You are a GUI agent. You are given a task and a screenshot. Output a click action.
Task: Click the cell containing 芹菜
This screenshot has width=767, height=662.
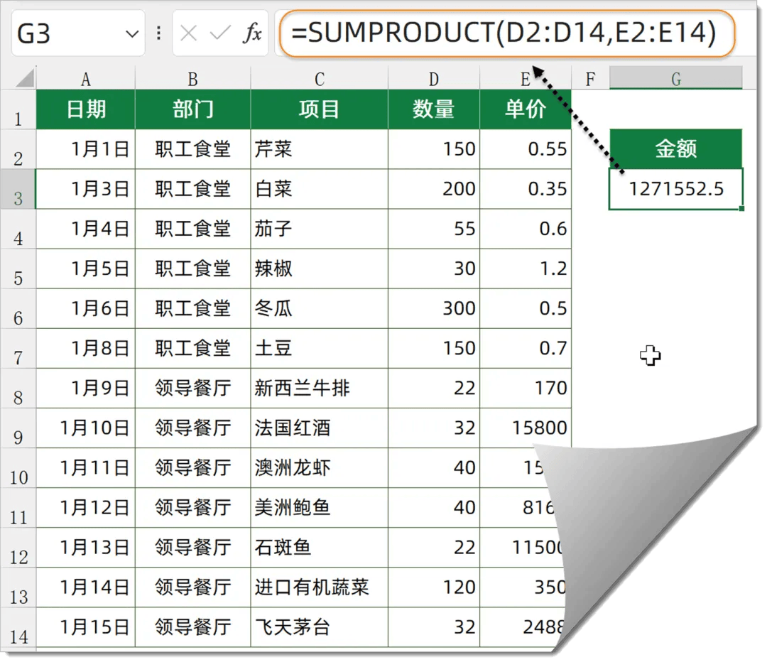[320, 149]
